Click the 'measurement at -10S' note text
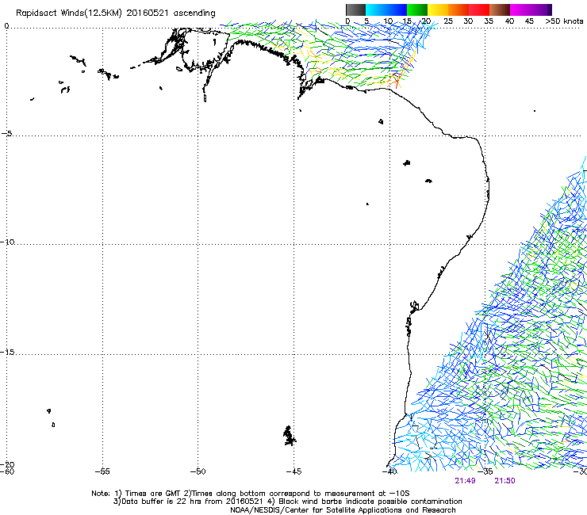Screen dimensions: 587x515 [368, 494]
